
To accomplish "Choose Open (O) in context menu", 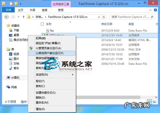I will coord(52,38).
